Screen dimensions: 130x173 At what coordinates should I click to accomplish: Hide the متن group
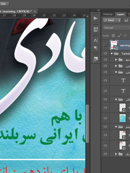(x=105, y=72)
